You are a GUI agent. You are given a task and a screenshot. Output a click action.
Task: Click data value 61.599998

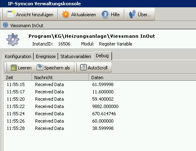(x=103, y=84)
